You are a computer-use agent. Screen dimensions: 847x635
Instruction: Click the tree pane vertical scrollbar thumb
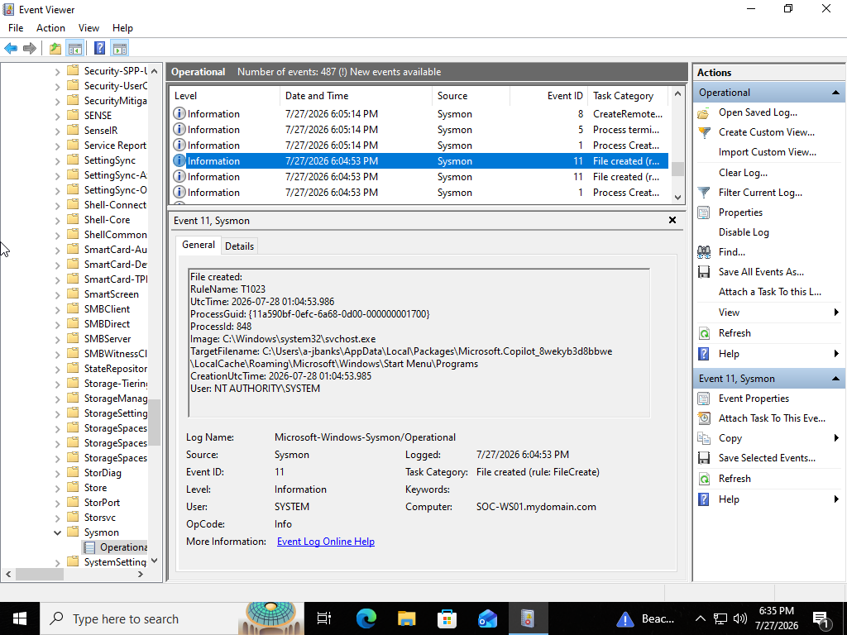tap(155, 423)
